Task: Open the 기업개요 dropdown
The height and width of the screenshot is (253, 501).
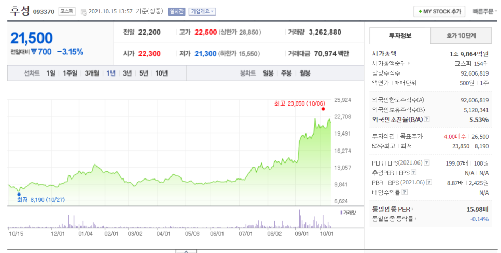Action: [x=202, y=11]
